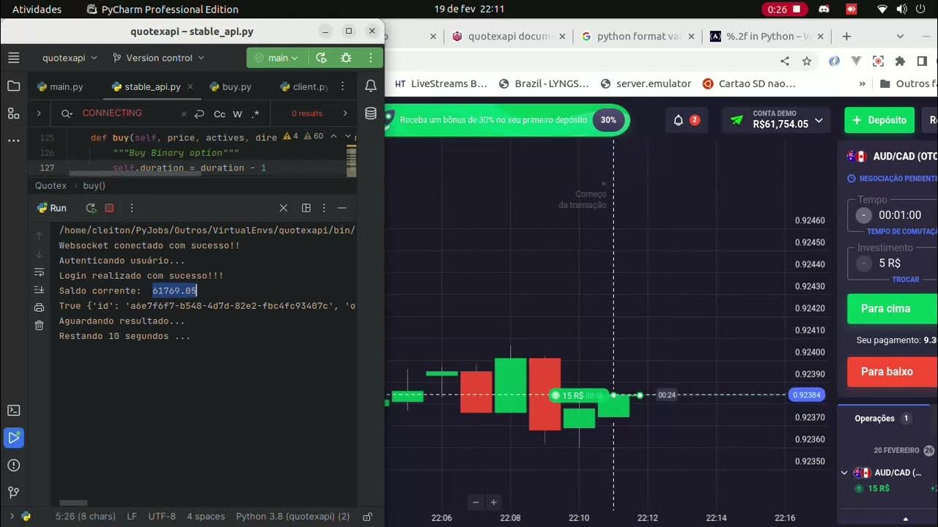938x527 pixels.
Task: Open PyCharm main hamburger menu
Action: pyautogui.click(x=14, y=58)
